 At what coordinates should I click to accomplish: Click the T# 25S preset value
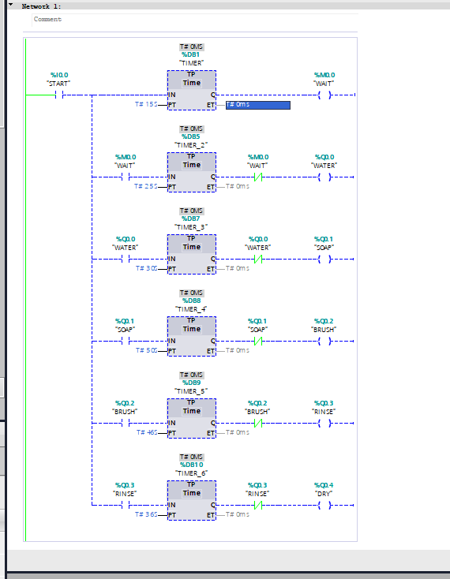coord(146,186)
